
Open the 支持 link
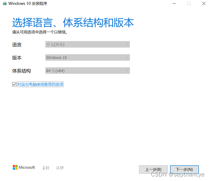tap(45, 168)
